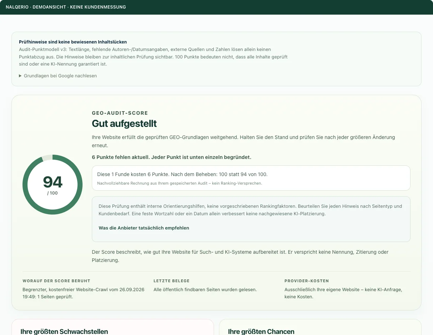Click 'Alle öffentlich findbaren Seiten wurden gelesen.'
The width and height of the screenshot is (433, 335).
point(205,290)
